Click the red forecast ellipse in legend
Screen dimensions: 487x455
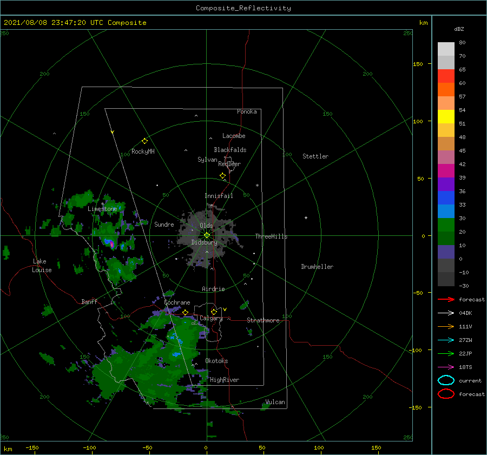coord(446,394)
